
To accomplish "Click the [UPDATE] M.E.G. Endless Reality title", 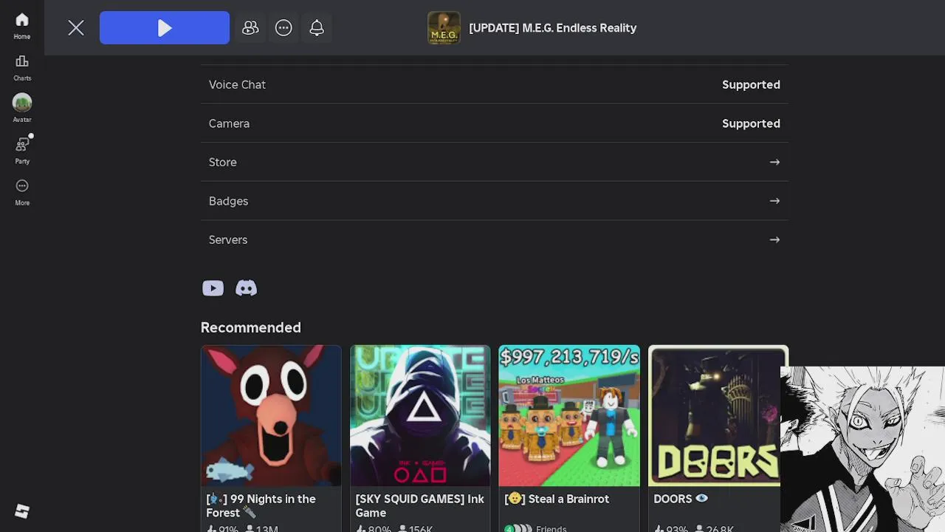I will pos(552,28).
